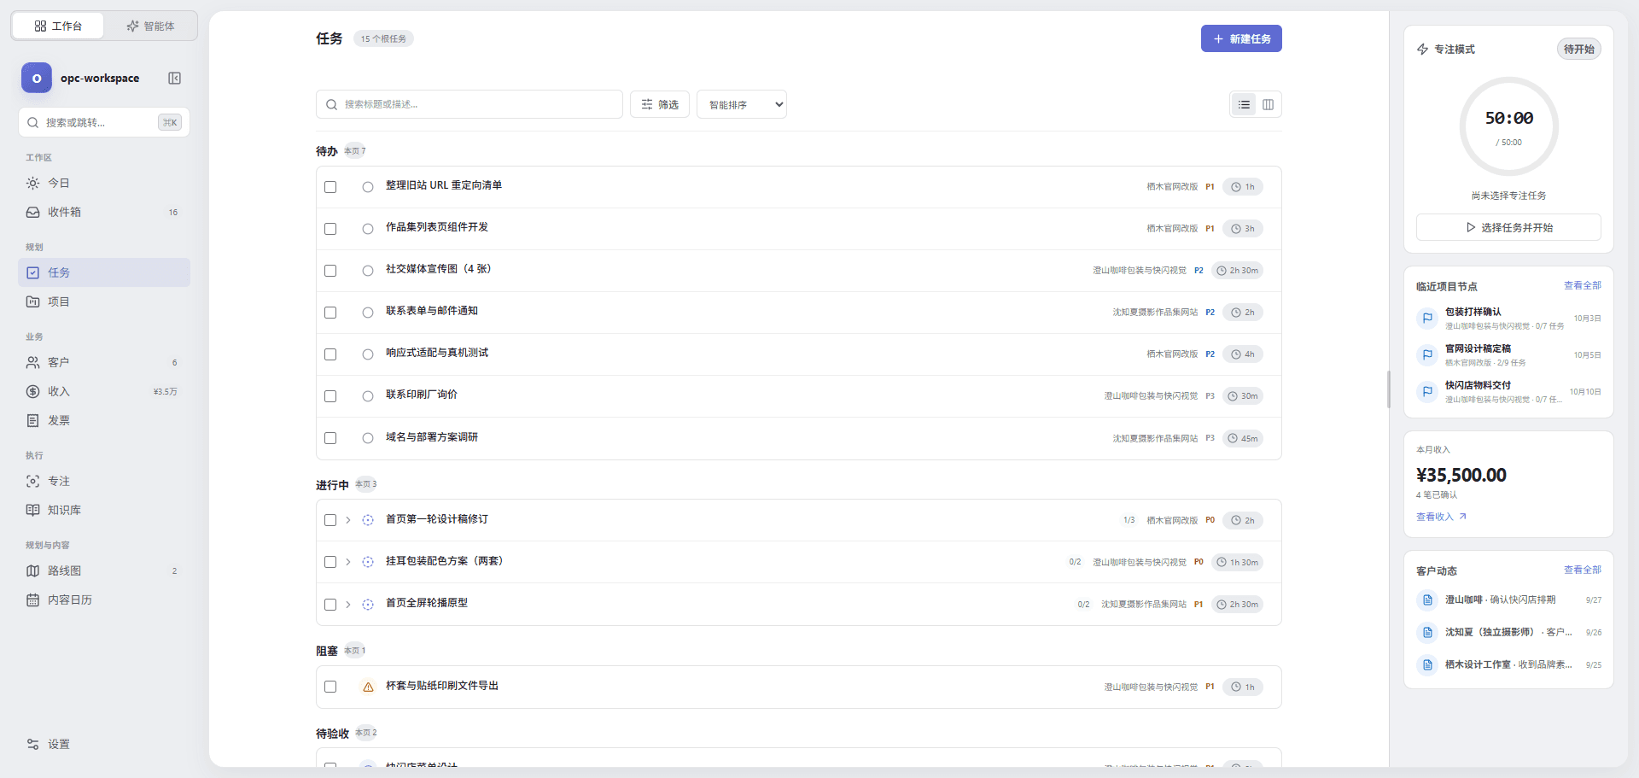
Task: Open 客户 people icon in sidebar
Action: click(x=32, y=363)
